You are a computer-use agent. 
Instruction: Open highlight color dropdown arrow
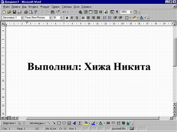tap(138, 18)
